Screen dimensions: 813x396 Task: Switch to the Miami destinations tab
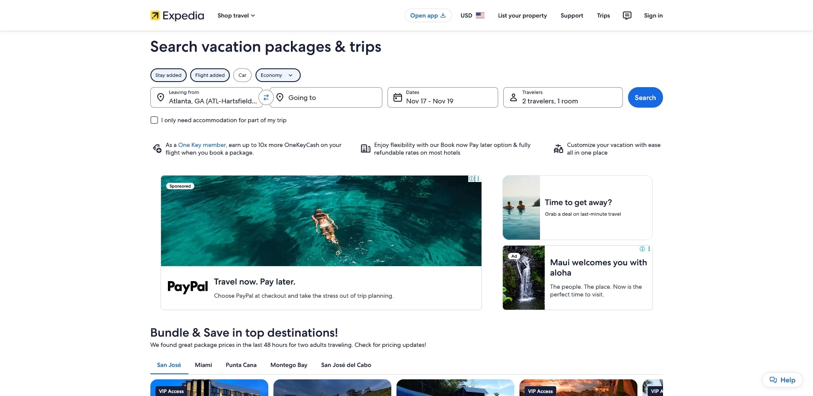[203, 365]
